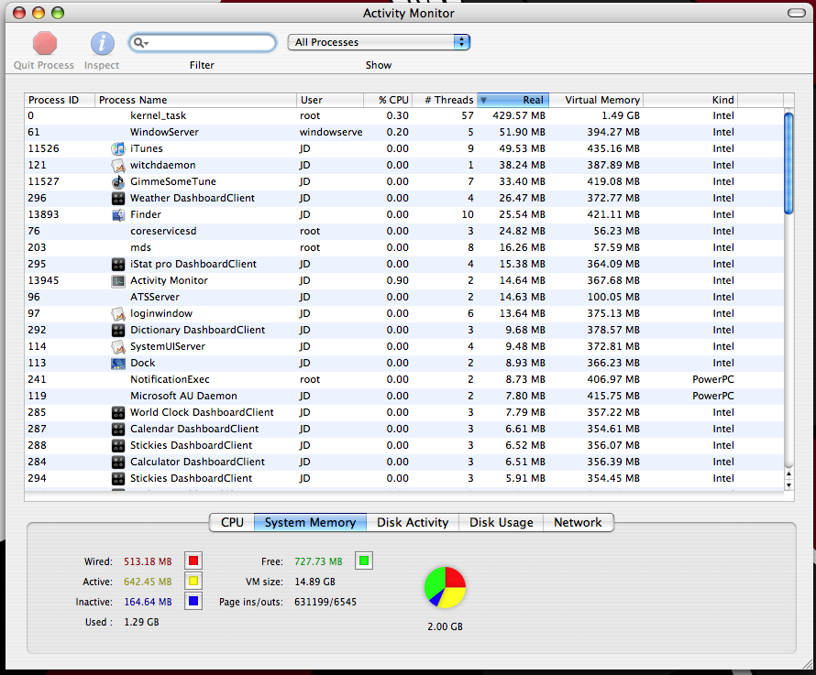
Task: Sort by Virtual Memory column header
Action: click(x=596, y=100)
